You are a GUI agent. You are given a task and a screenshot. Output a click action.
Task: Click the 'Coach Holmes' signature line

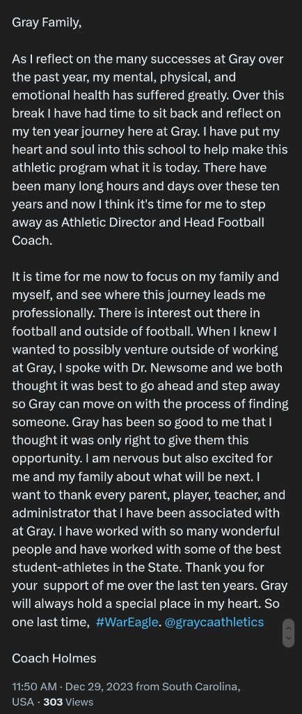click(x=54, y=658)
